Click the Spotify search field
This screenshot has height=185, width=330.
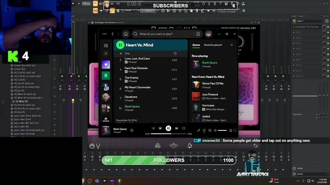[162, 34]
